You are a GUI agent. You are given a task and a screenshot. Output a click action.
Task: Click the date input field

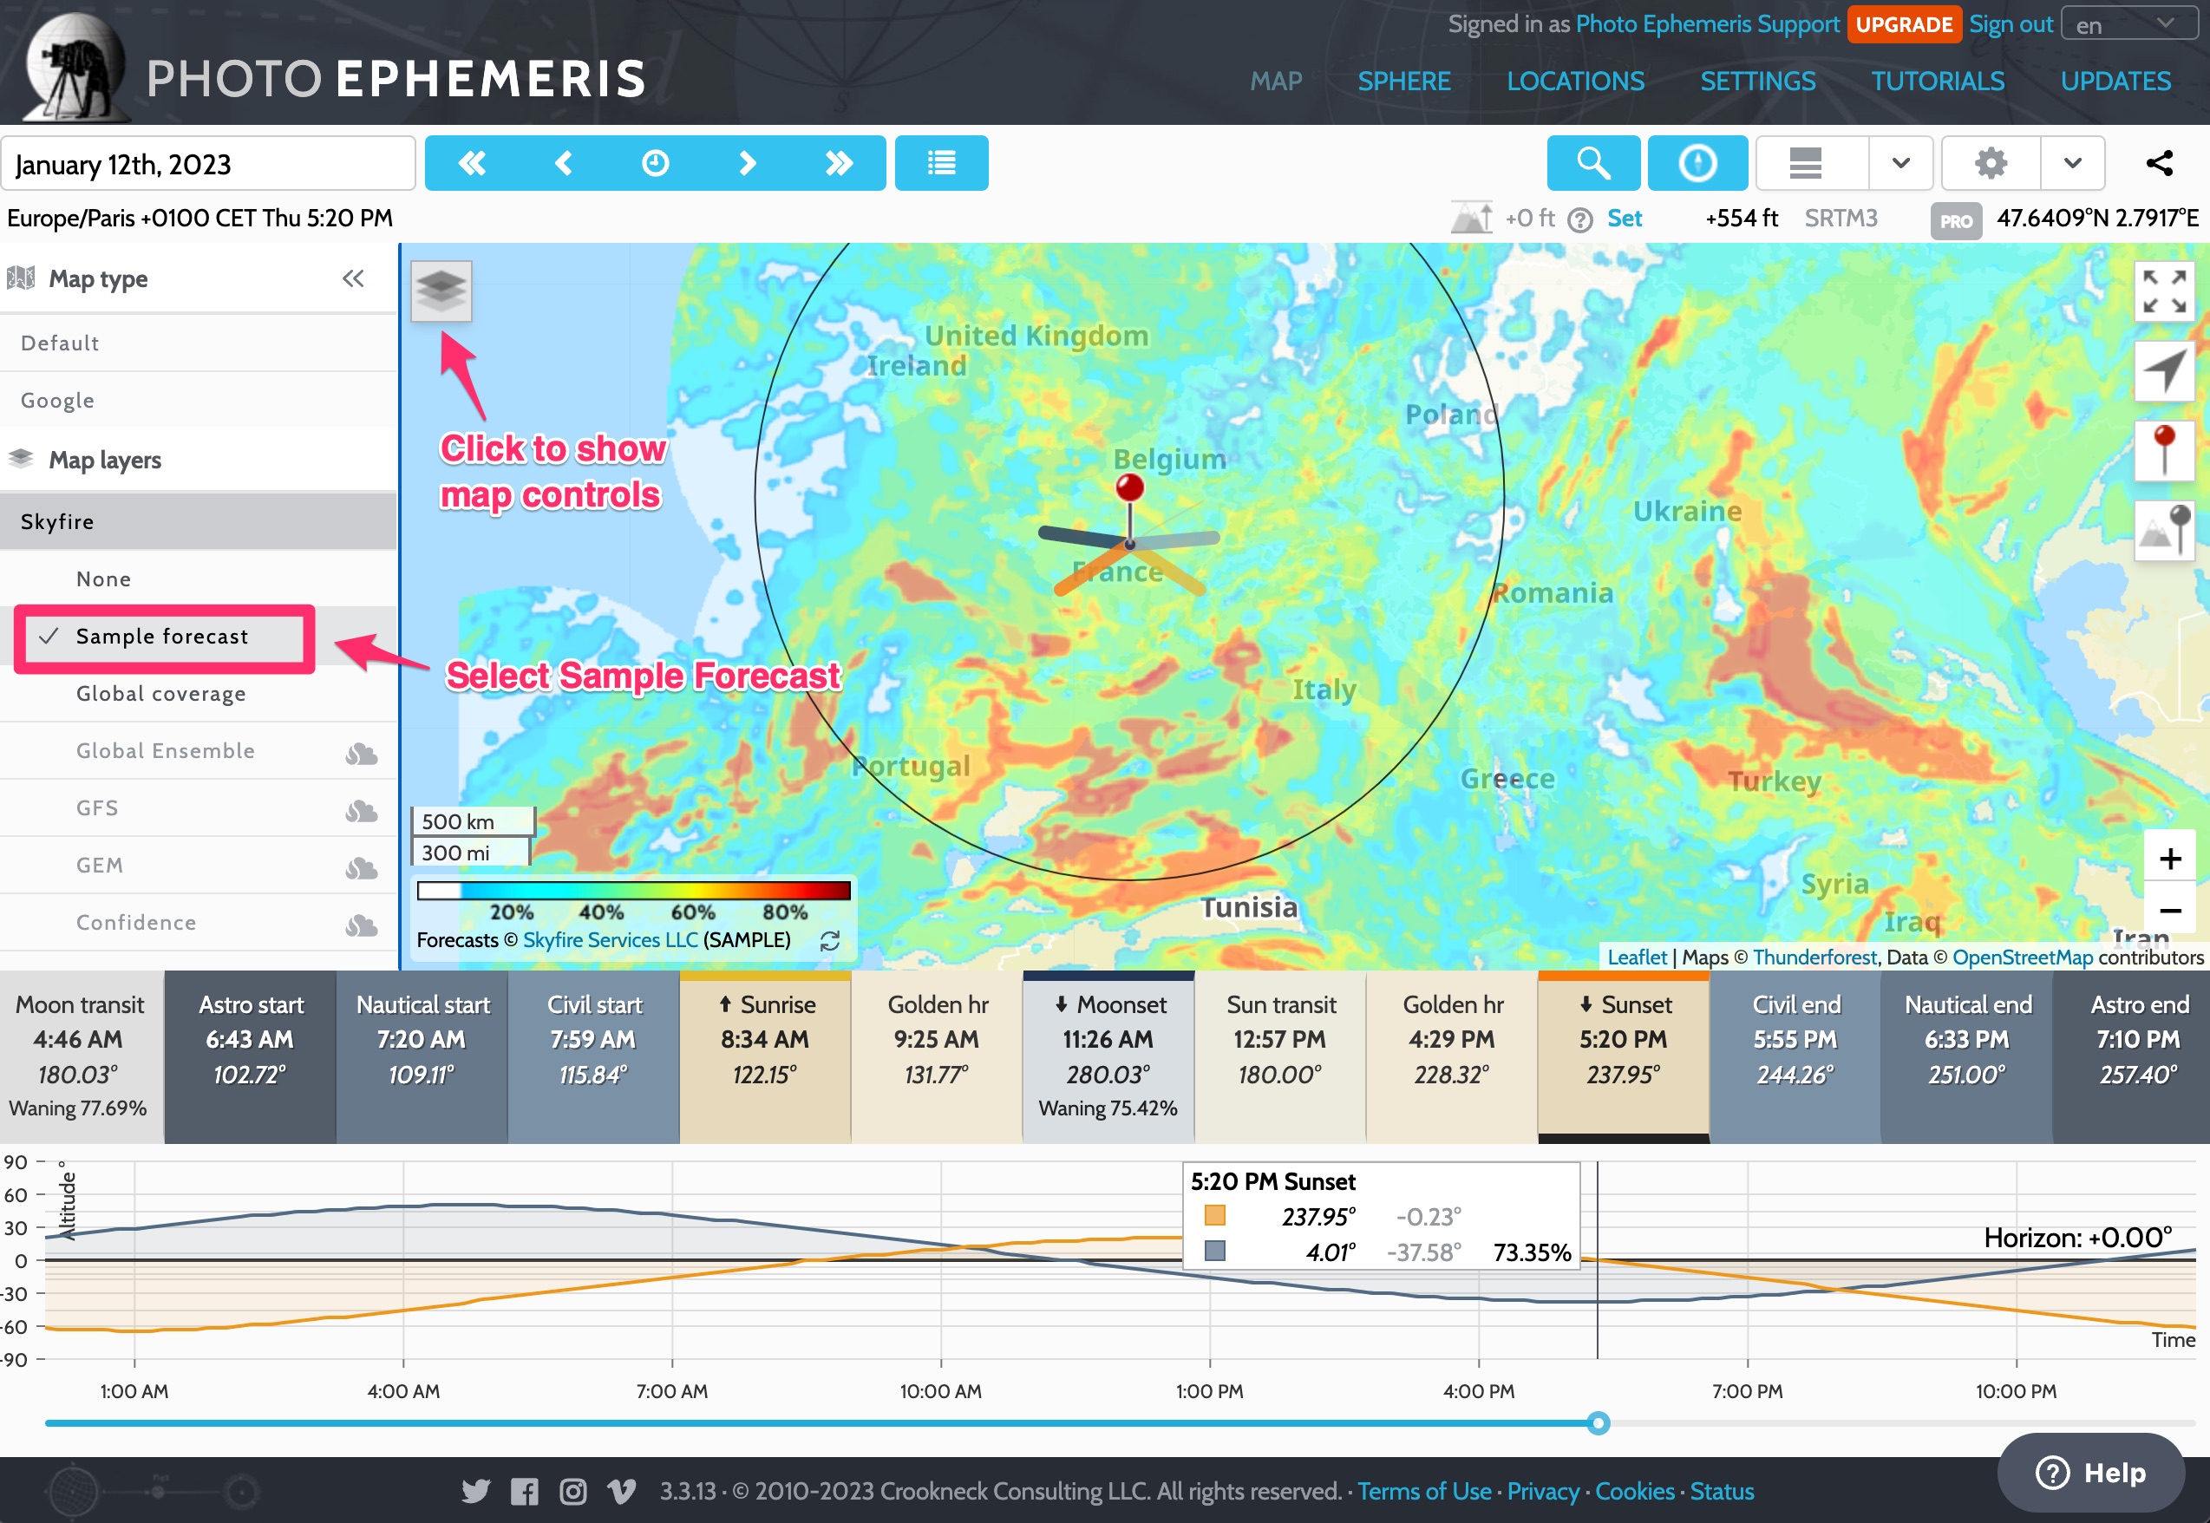(x=208, y=163)
